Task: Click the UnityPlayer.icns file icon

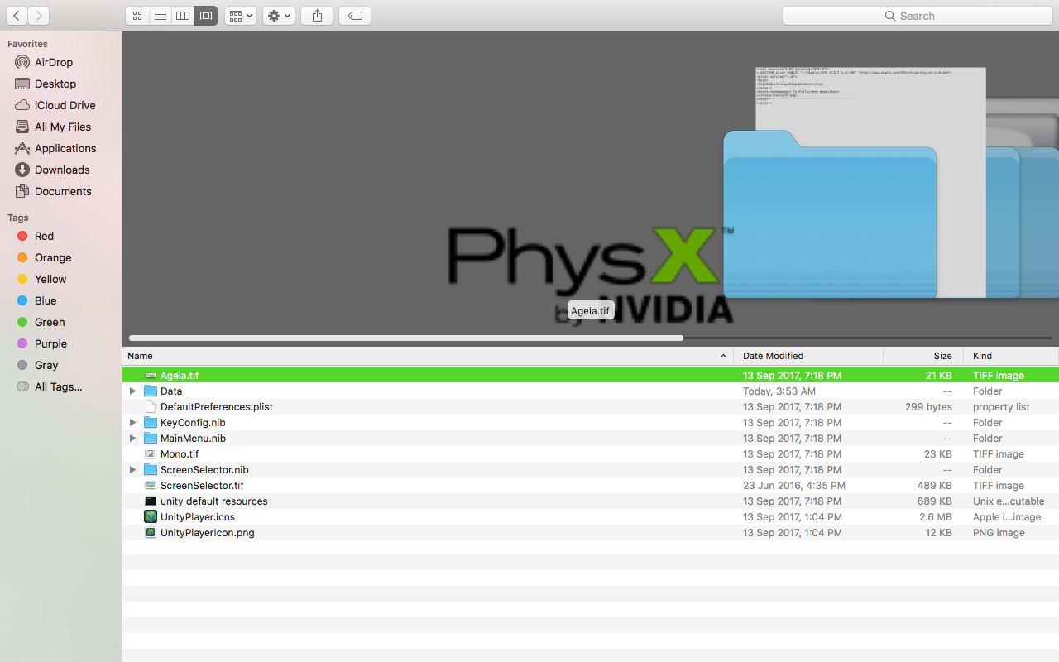Action: click(x=151, y=517)
